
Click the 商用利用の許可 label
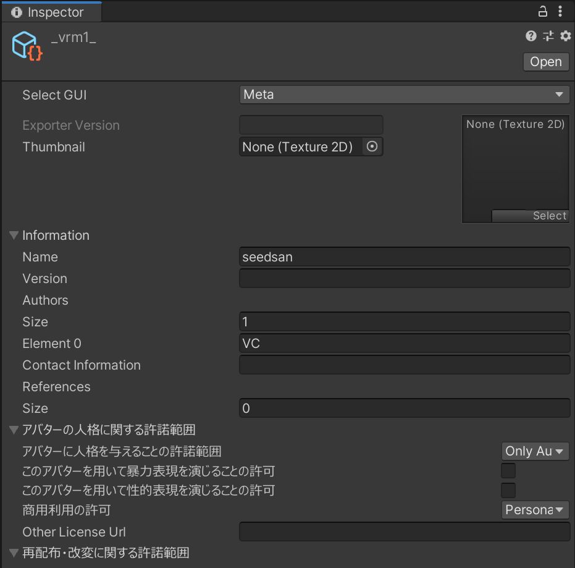point(67,510)
